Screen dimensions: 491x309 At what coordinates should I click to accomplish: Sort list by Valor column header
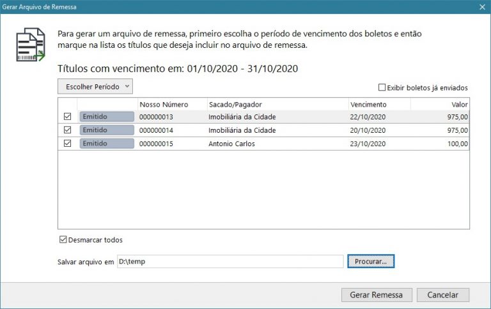pos(459,104)
